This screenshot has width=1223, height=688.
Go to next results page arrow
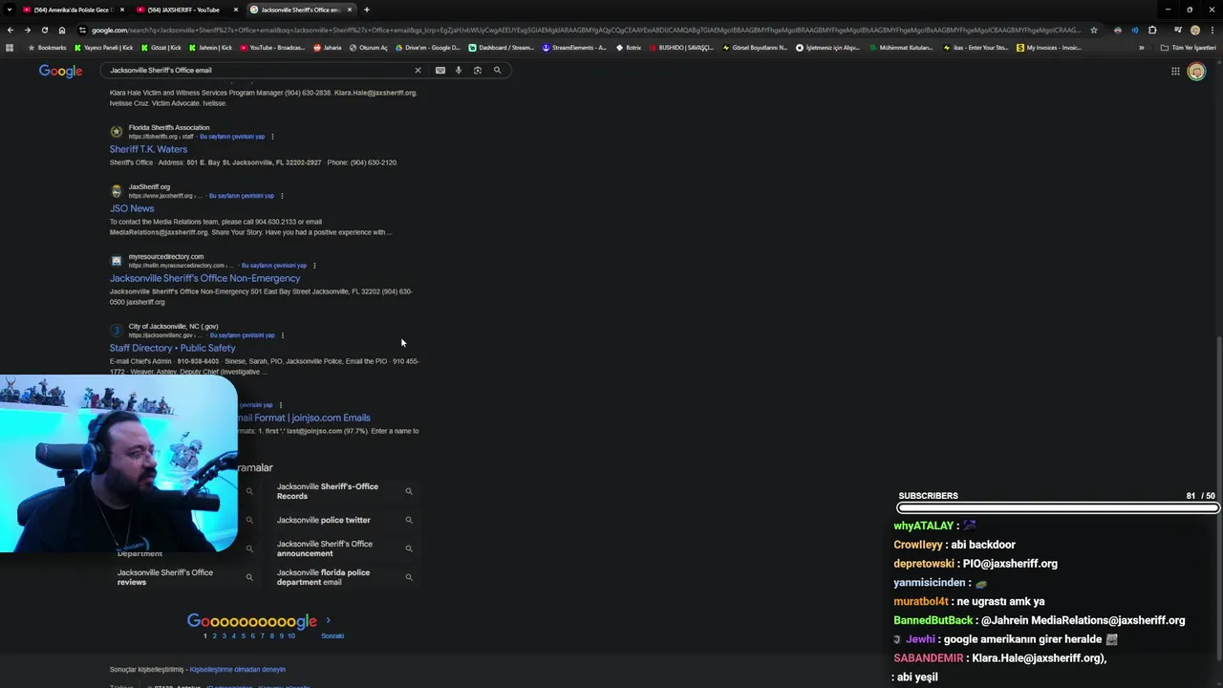[328, 620]
